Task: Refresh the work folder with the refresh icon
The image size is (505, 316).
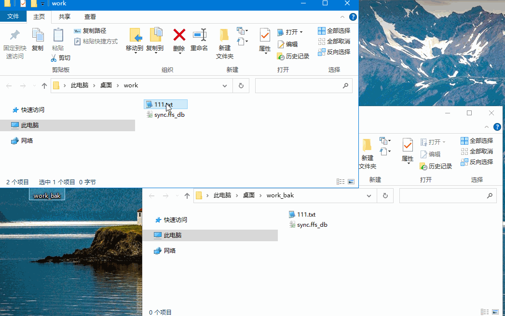Action: tap(241, 85)
